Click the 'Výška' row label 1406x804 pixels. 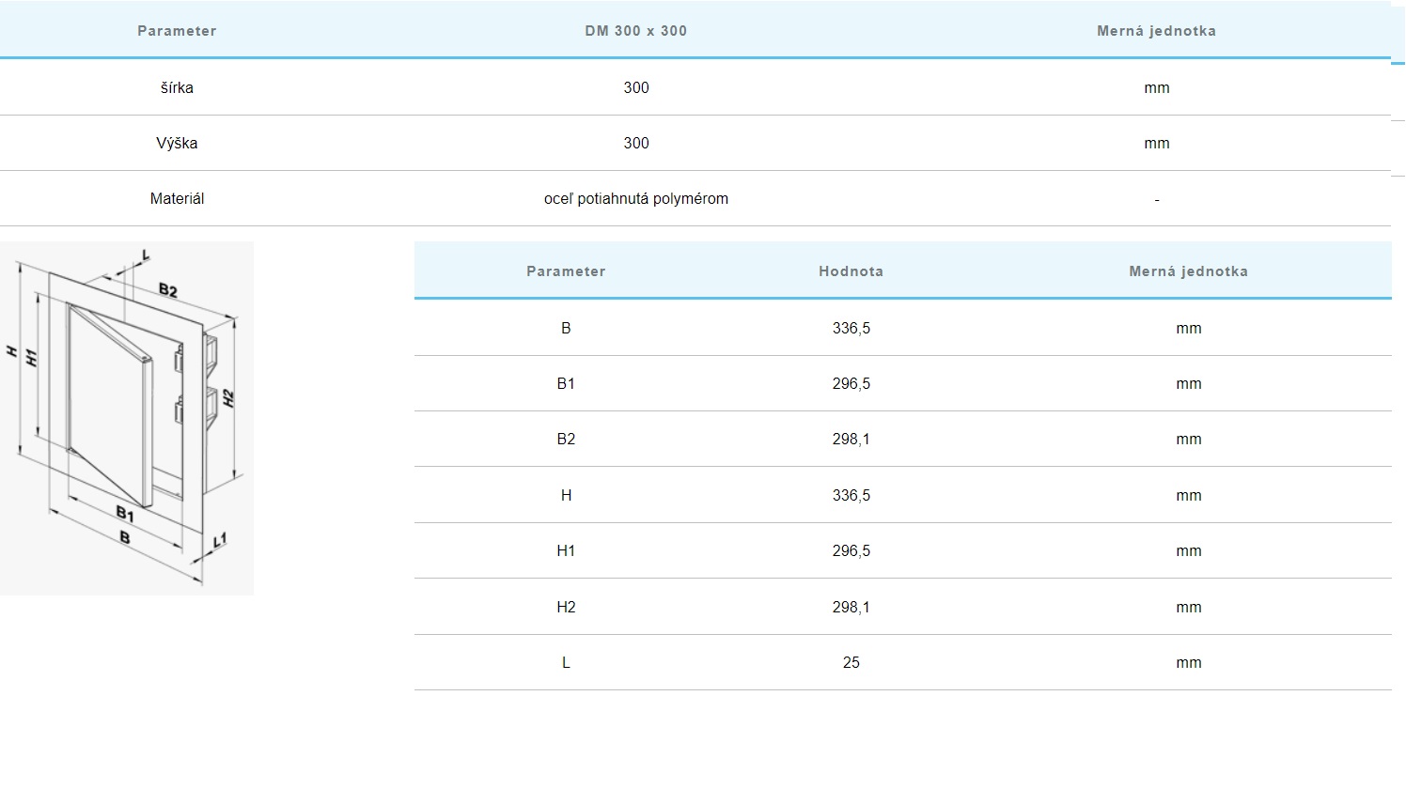(x=177, y=143)
